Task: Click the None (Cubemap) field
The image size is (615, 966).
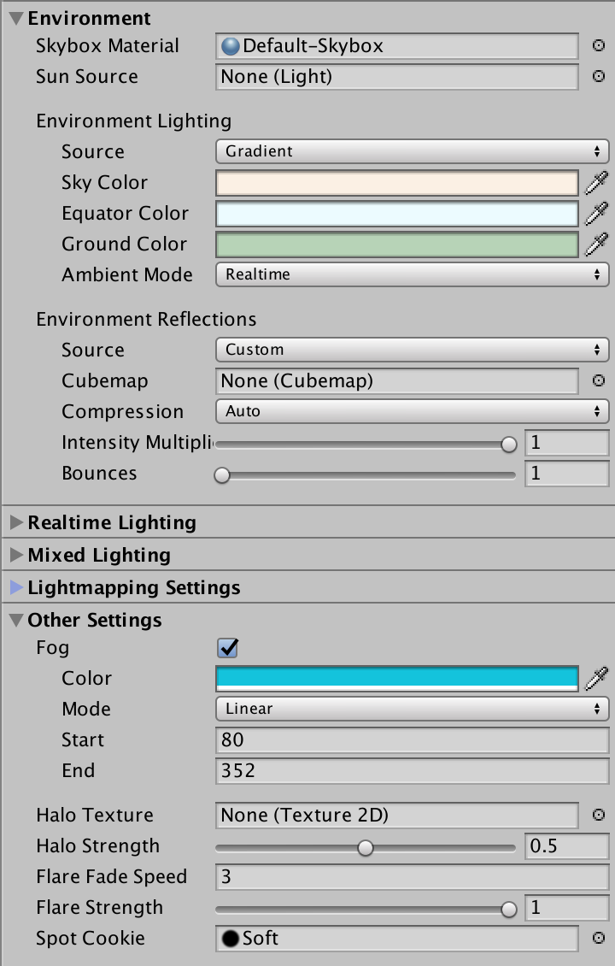Action: pyautogui.click(x=397, y=380)
